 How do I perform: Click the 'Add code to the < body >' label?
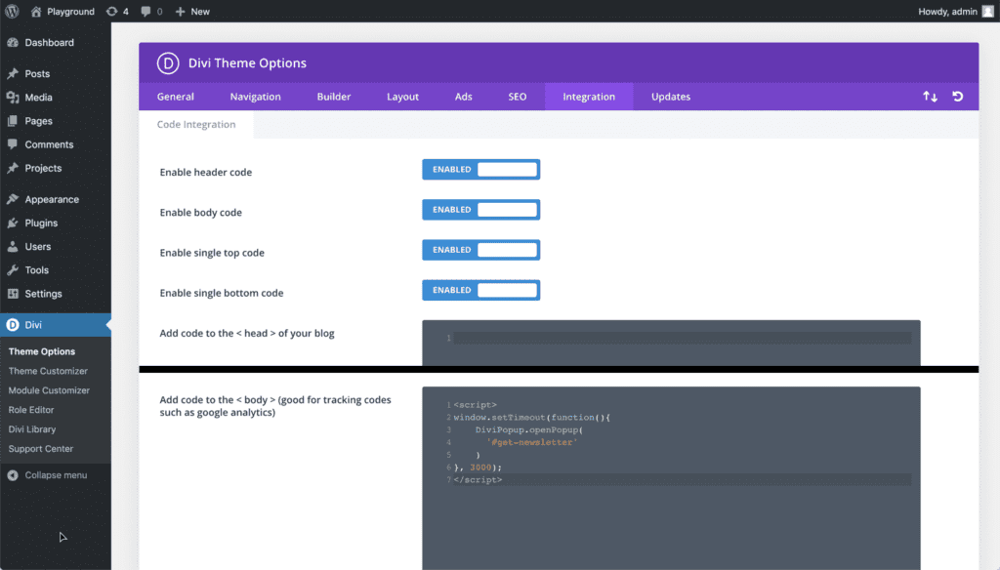(274, 406)
